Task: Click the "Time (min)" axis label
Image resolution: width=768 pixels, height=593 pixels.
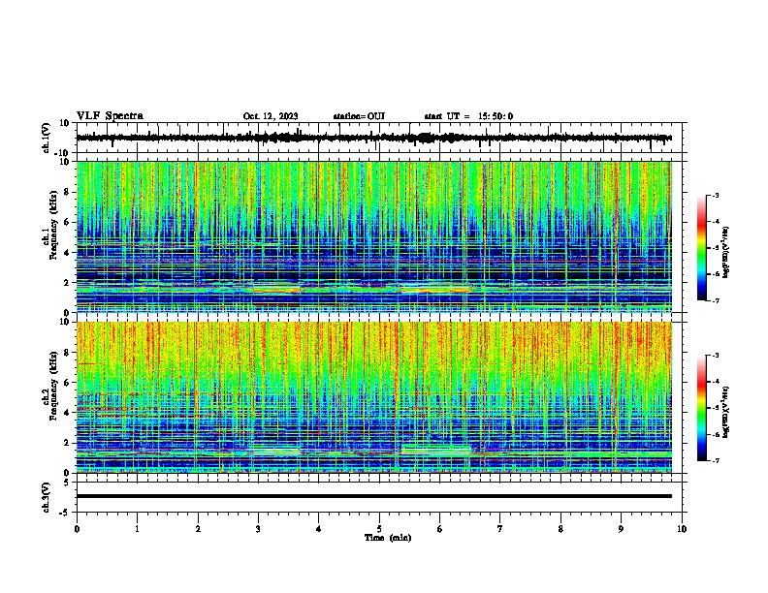Action: (388, 538)
